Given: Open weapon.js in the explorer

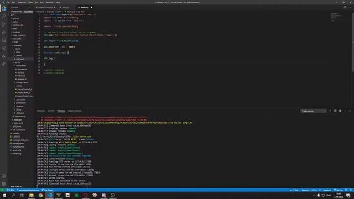Looking at the screenshot, I should pyautogui.click(x=22, y=79).
